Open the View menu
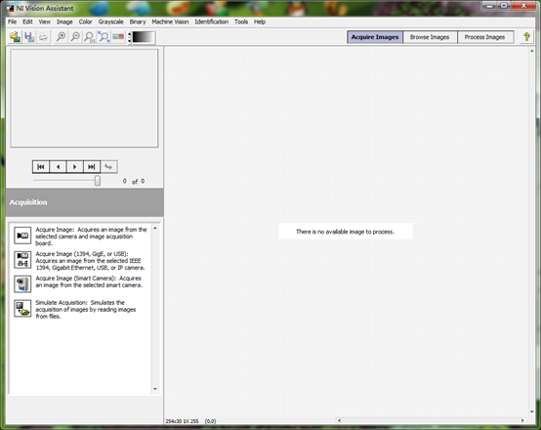This screenshot has width=541, height=430. 45,21
